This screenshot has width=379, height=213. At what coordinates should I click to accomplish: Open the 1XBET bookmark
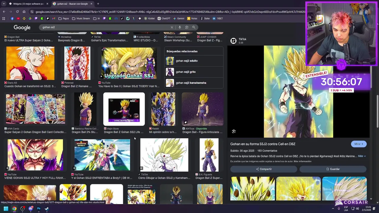tap(218, 18)
